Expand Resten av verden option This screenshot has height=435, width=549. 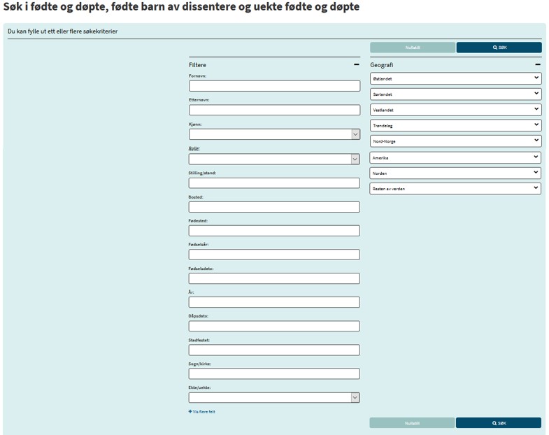(455, 189)
